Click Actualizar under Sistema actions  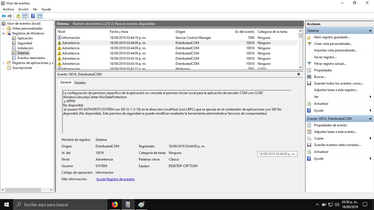tap(321, 104)
